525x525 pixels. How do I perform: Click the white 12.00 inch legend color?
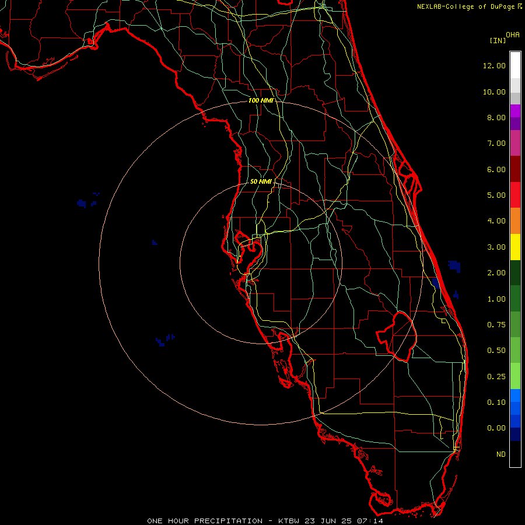click(515, 65)
